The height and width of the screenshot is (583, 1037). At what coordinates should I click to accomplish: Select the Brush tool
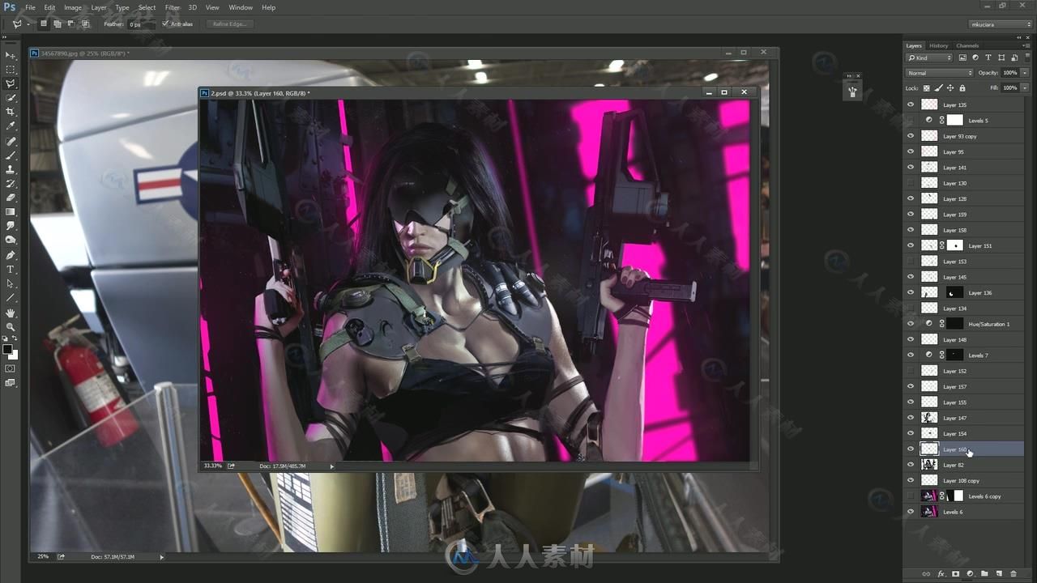11,155
